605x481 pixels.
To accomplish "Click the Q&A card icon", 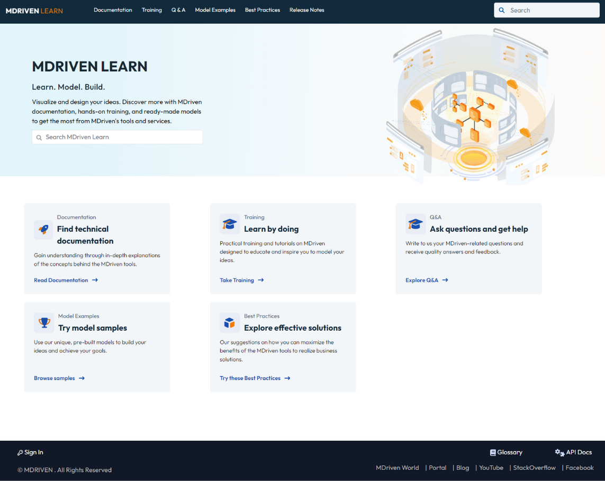I will 416,224.
